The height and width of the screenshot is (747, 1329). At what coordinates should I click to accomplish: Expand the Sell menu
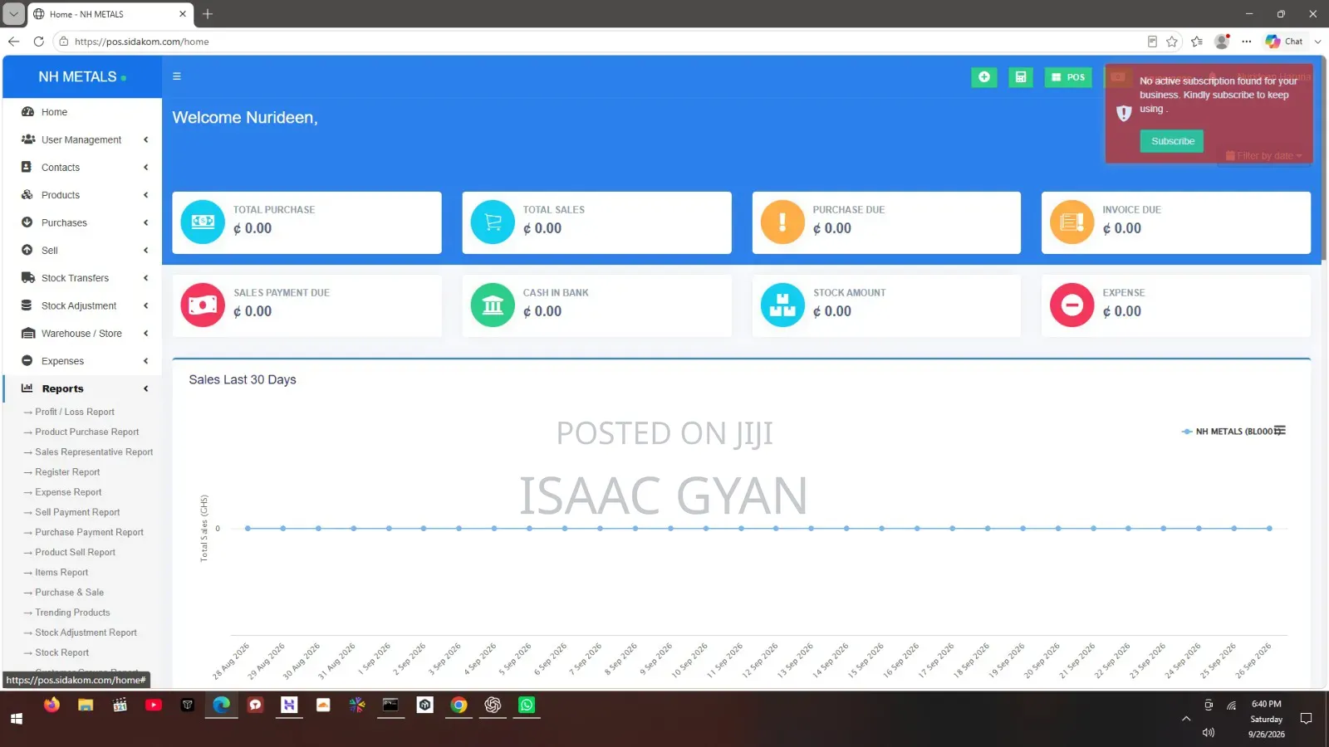click(82, 251)
